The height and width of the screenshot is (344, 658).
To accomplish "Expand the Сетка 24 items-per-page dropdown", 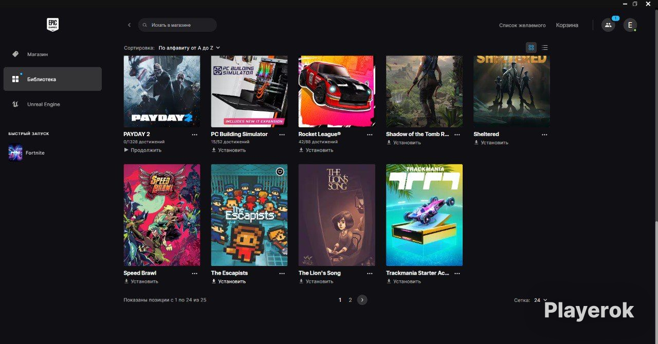I will coord(540,300).
